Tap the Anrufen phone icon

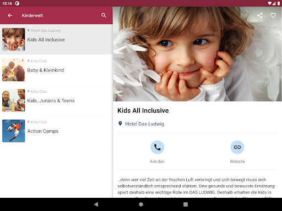tap(158, 147)
